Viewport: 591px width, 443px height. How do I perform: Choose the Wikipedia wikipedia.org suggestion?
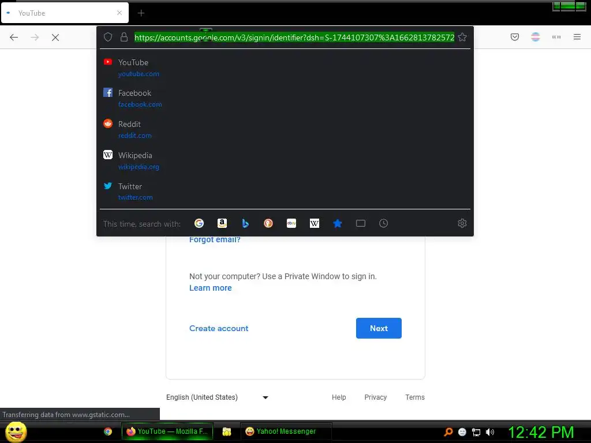[285, 160]
